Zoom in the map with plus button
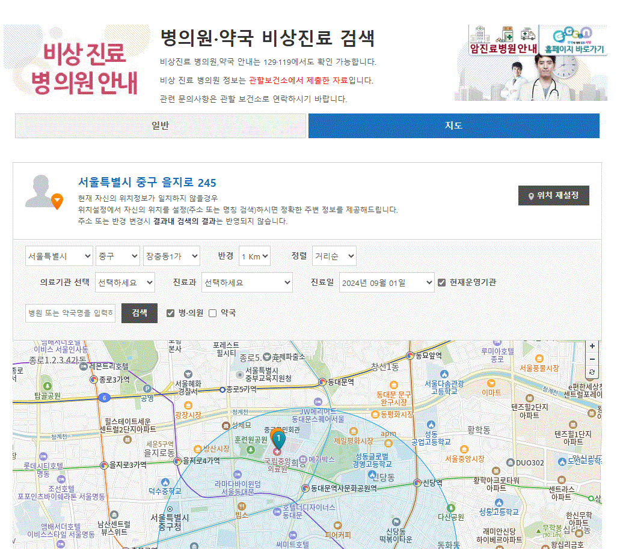The height and width of the screenshot is (549, 635). click(592, 347)
